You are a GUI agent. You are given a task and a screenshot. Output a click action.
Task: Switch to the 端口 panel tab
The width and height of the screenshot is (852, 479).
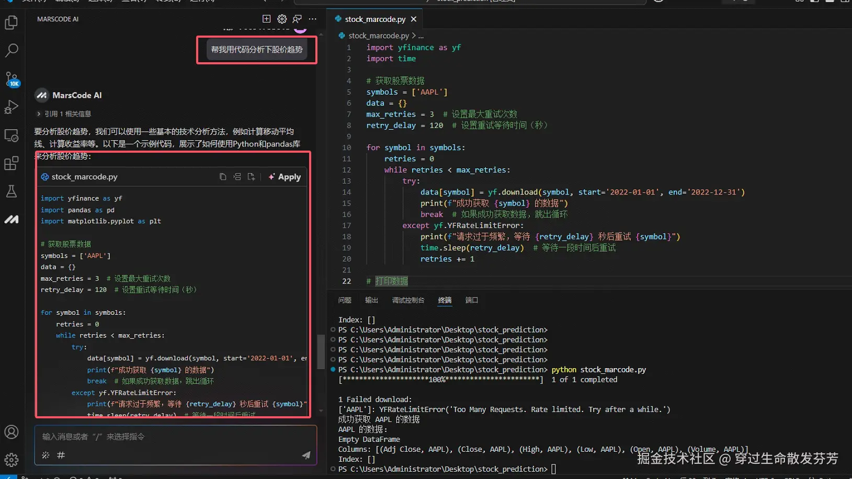coord(472,300)
